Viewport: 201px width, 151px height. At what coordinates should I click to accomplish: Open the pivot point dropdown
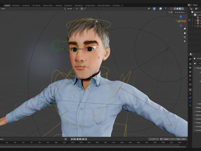click(77, 9)
